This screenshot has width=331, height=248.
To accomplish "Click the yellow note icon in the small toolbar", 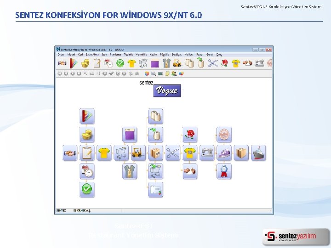I will click(x=167, y=73).
